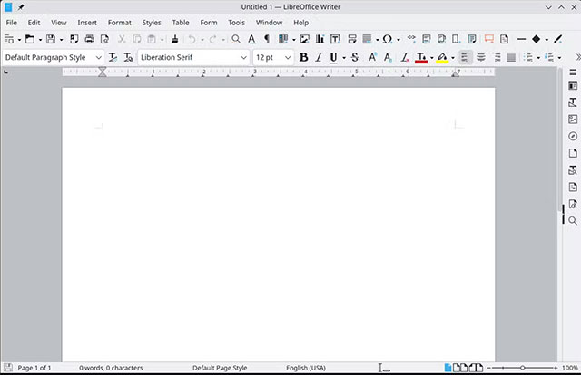Insert a line shape
The height and width of the screenshot is (375, 581).
point(521,39)
